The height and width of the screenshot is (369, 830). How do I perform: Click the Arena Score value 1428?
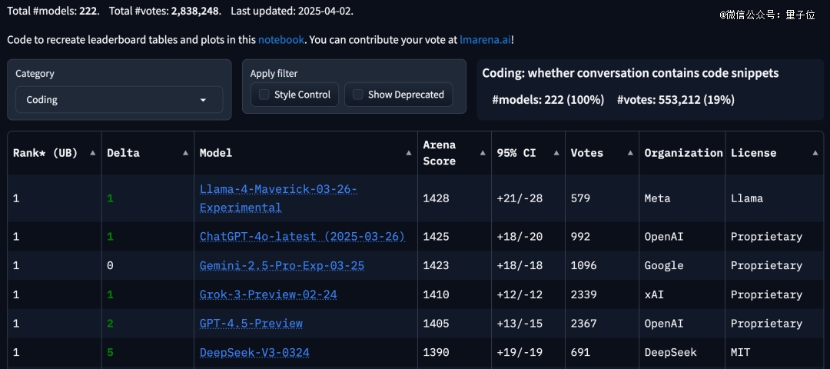tap(436, 198)
